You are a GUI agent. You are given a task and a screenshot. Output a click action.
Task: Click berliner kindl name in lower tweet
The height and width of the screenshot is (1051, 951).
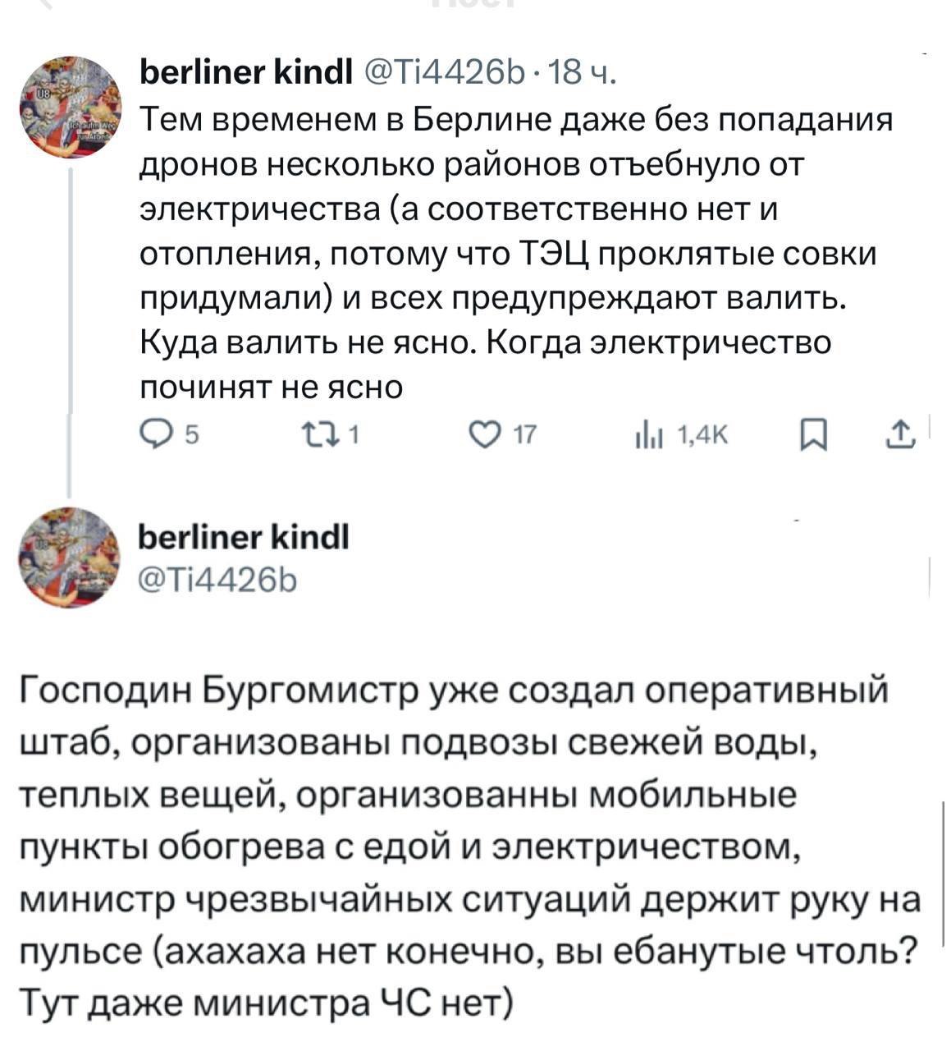coord(245,538)
